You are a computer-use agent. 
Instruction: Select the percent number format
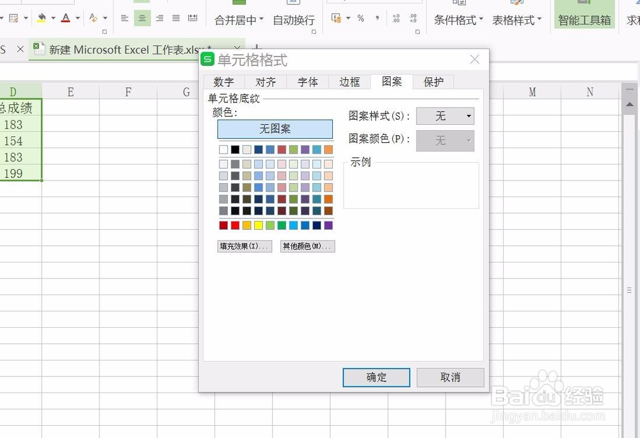(360, 19)
